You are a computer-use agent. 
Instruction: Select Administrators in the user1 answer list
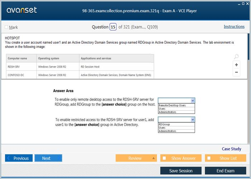coord(176,131)
